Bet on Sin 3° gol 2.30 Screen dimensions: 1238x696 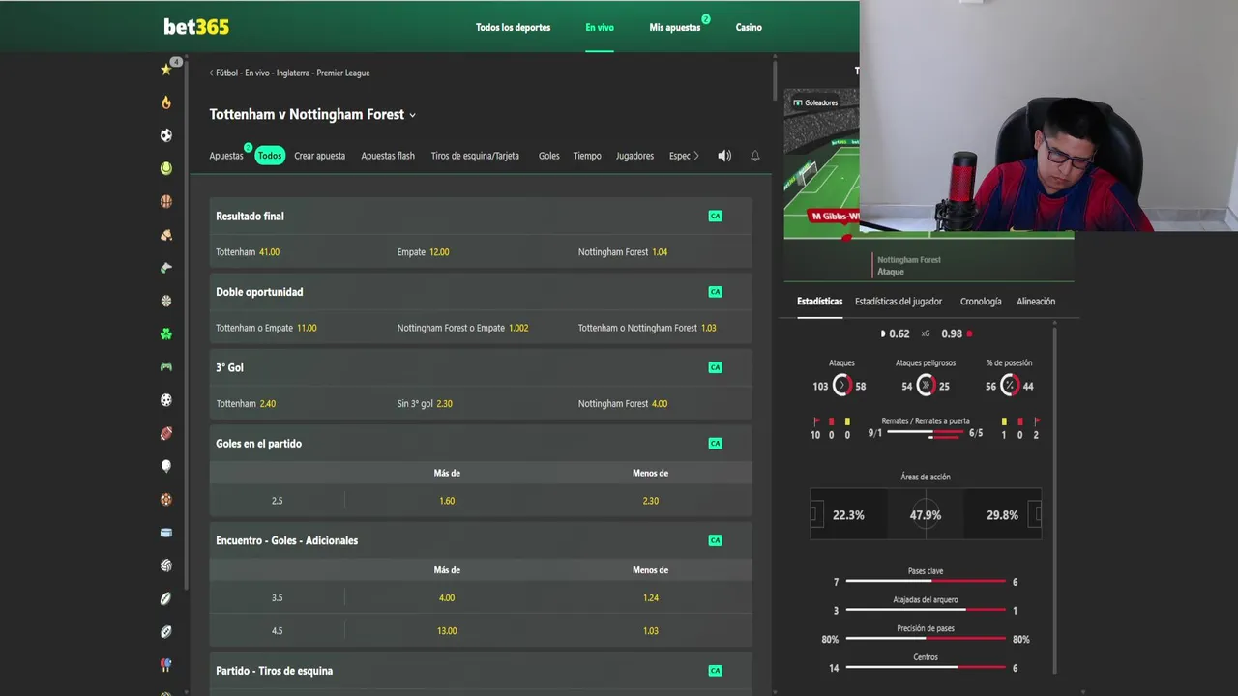481,404
